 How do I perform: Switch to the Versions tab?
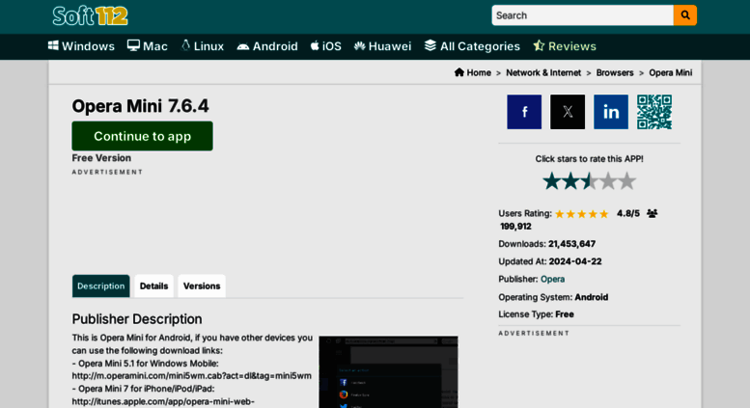click(202, 286)
